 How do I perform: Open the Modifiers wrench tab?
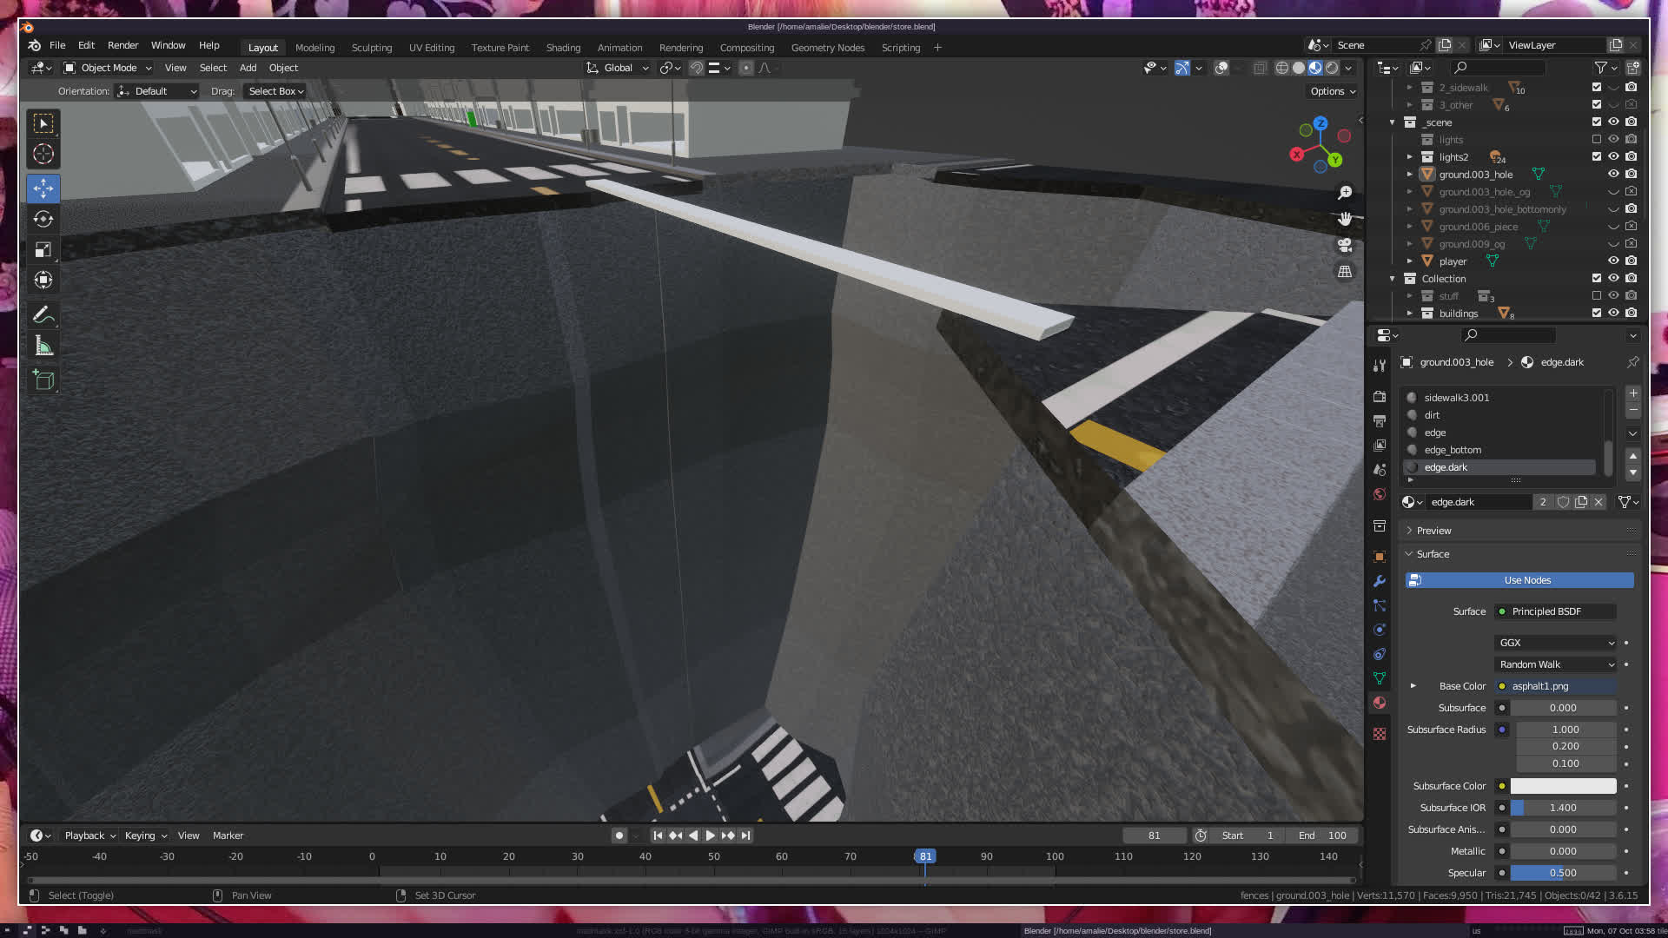tap(1380, 581)
